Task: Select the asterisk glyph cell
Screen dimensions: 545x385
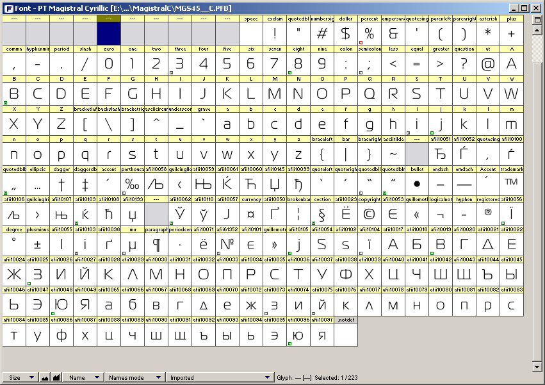Action: [x=488, y=33]
